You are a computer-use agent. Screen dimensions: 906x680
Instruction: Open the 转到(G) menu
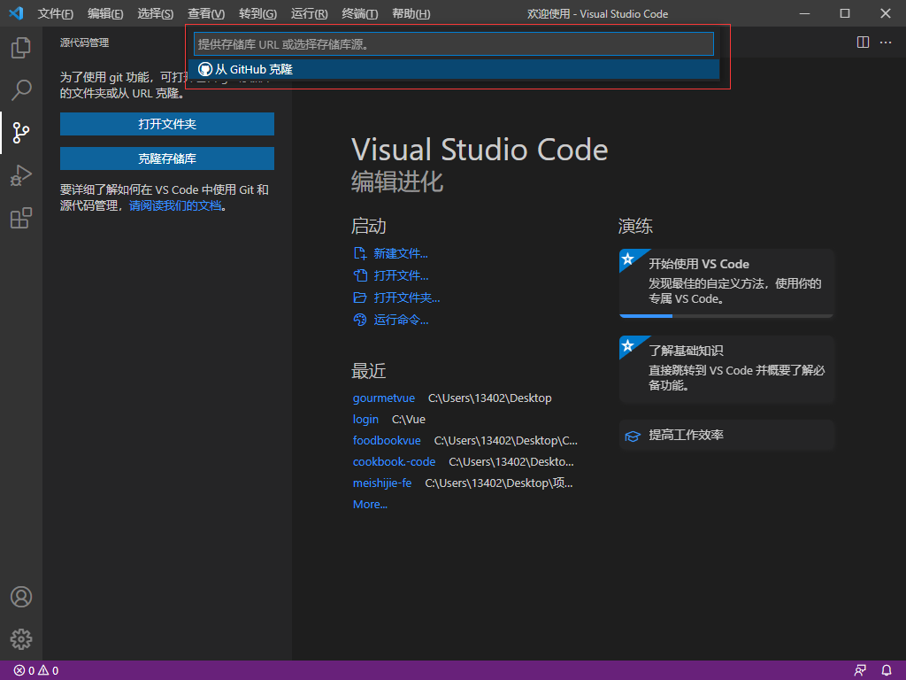click(x=257, y=14)
